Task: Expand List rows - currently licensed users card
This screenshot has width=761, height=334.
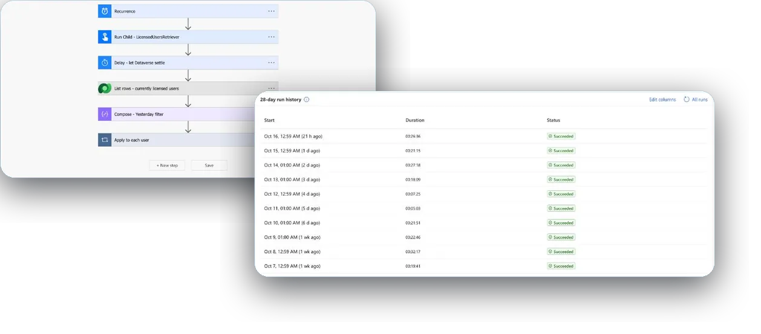Action: tap(188, 88)
